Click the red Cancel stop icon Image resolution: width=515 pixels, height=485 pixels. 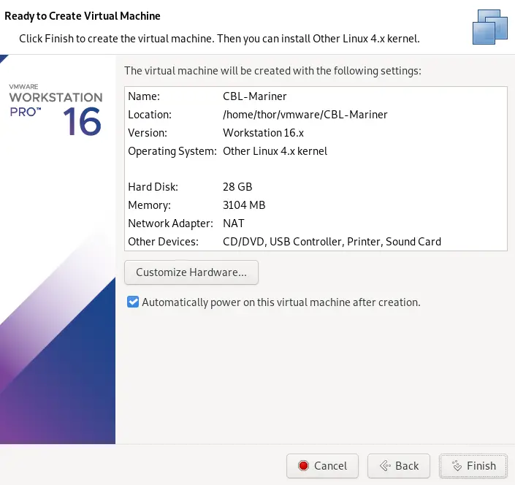coord(303,465)
